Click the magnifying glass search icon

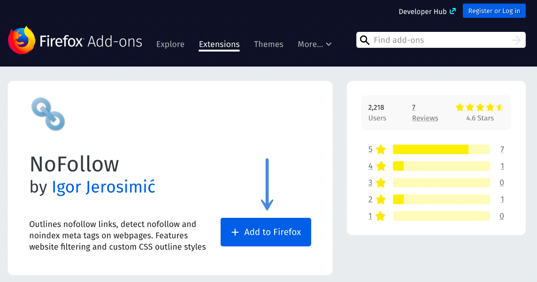tap(365, 40)
